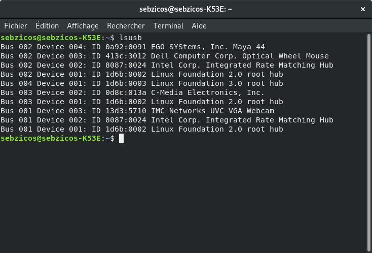Click the window title sebzicos@sebzicos-K53E
The width and height of the screenshot is (372, 253).
click(x=185, y=9)
